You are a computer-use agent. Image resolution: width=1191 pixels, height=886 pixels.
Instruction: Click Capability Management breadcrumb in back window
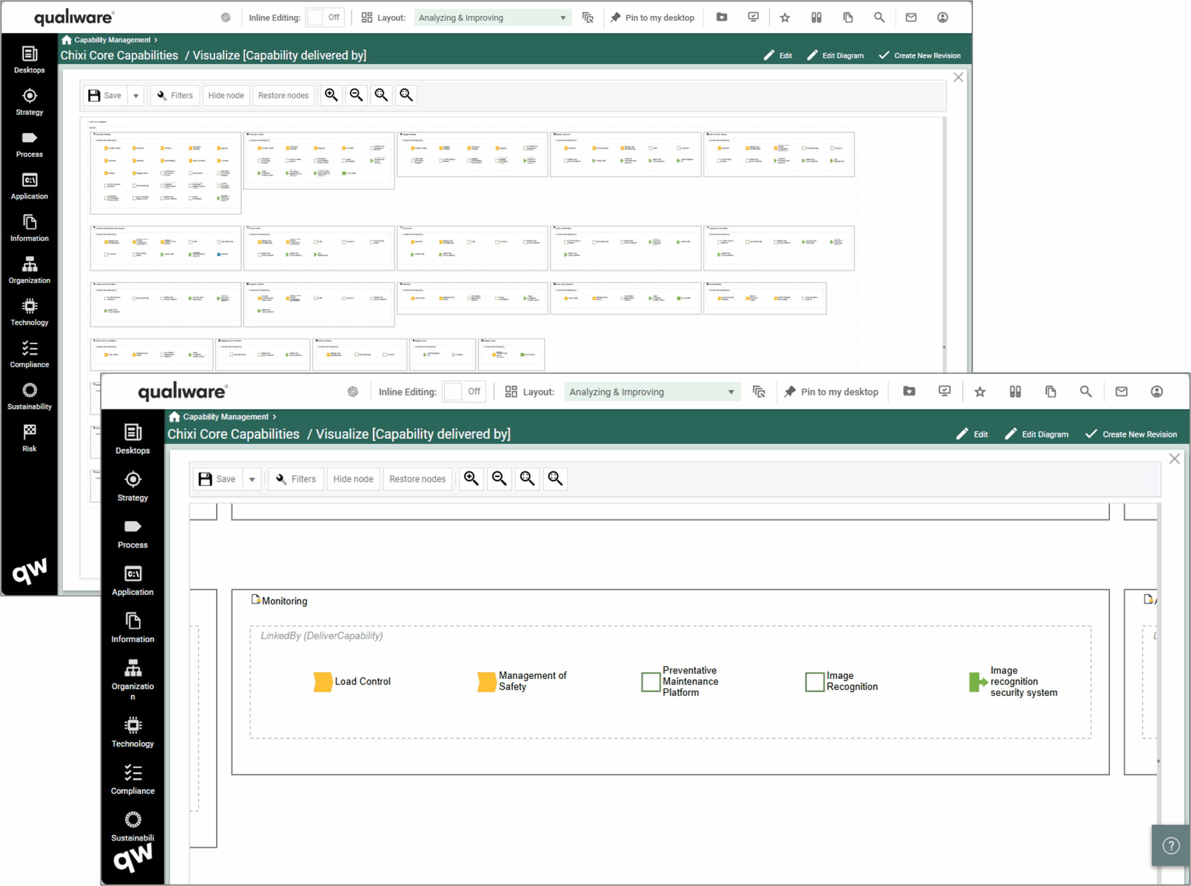(x=112, y=40)
